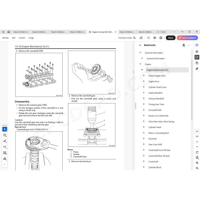Open the page thumbnails panel icon
Image resolution: width=200 pixels, height=200 pixels.
click(x=197, y=63)
